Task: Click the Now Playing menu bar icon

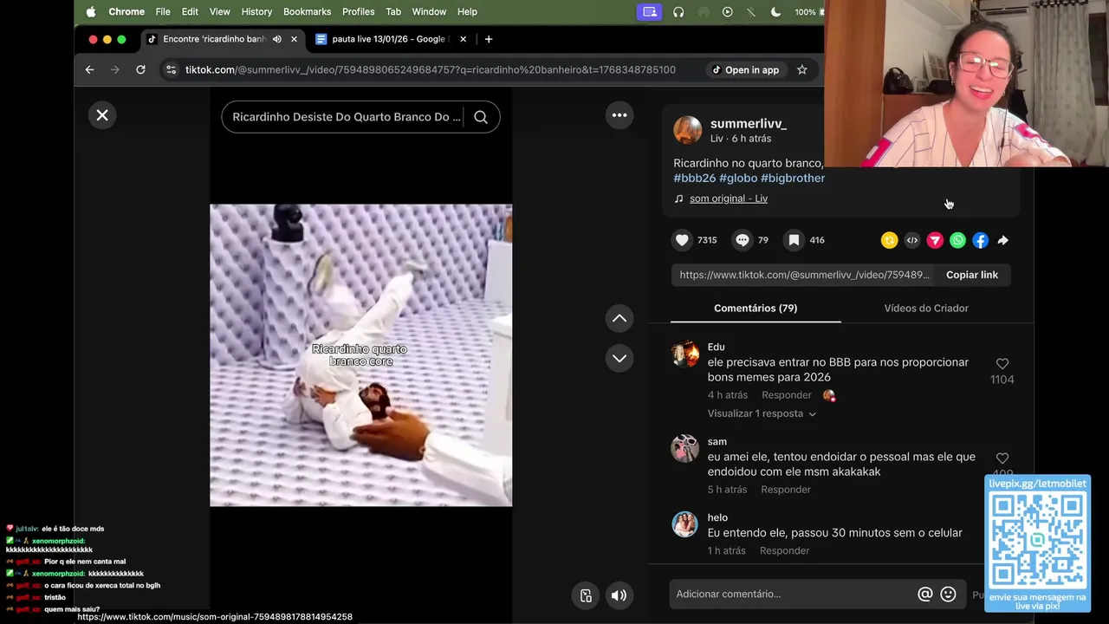Action: [727, 12]
